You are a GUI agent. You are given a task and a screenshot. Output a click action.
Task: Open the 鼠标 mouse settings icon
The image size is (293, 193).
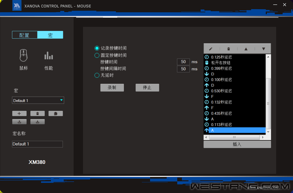pos(23,56)
